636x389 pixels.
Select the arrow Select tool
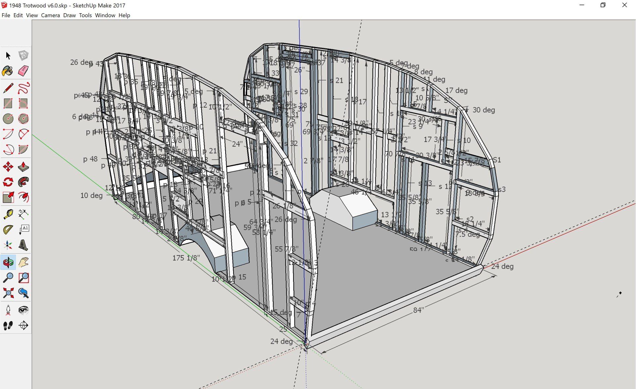pos(8,56)
